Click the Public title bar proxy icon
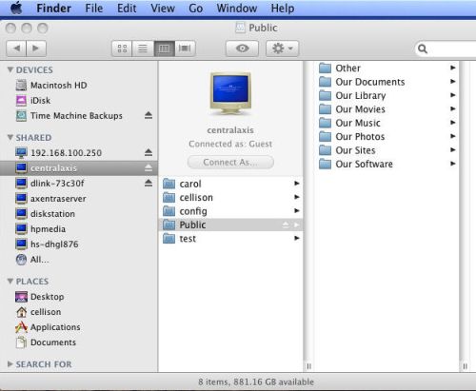 click(240, 28)
